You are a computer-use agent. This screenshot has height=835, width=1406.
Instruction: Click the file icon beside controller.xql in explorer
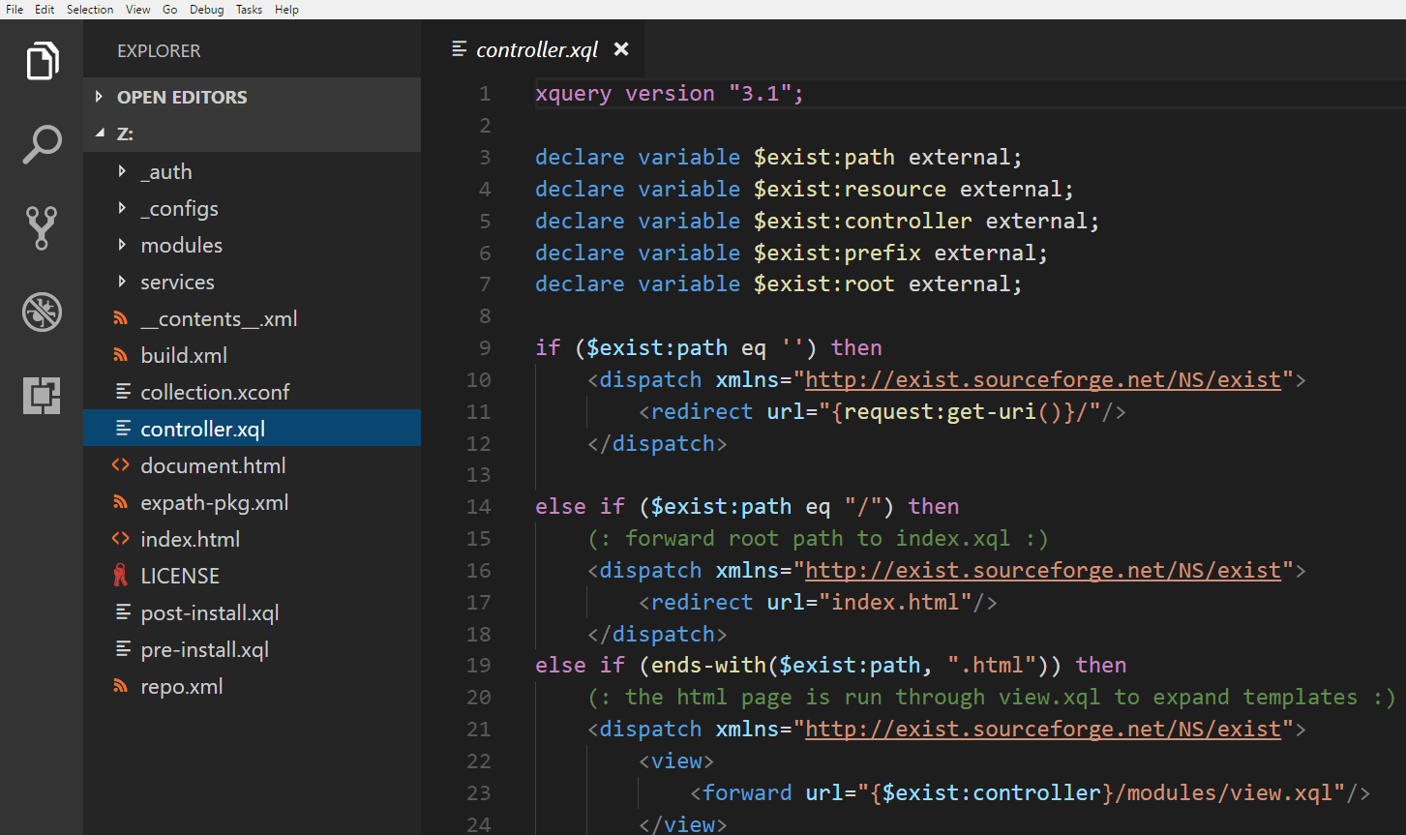pos(123,429)
